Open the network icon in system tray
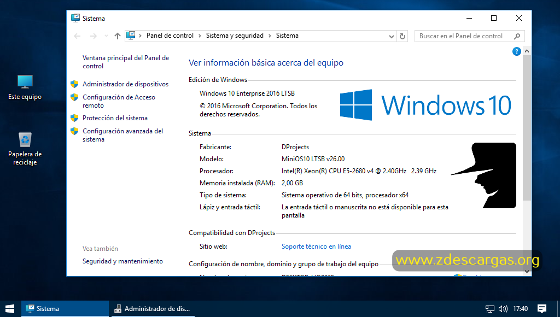The height and width of the screenshot is (317, 560). point(490,309)
